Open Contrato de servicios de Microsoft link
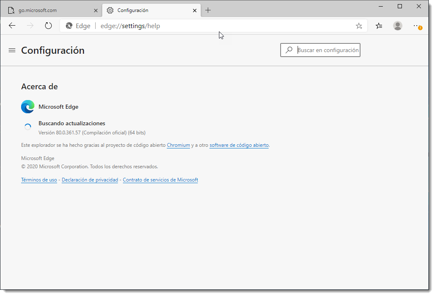The image size is (435, 296). [160, 180]
